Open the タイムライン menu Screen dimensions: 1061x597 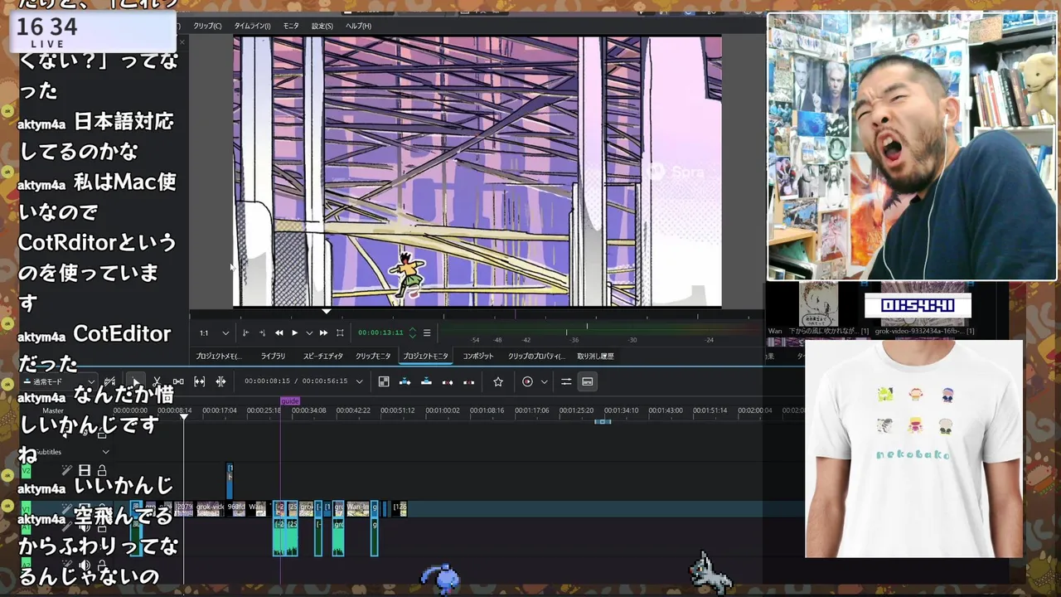coord(252,26)
